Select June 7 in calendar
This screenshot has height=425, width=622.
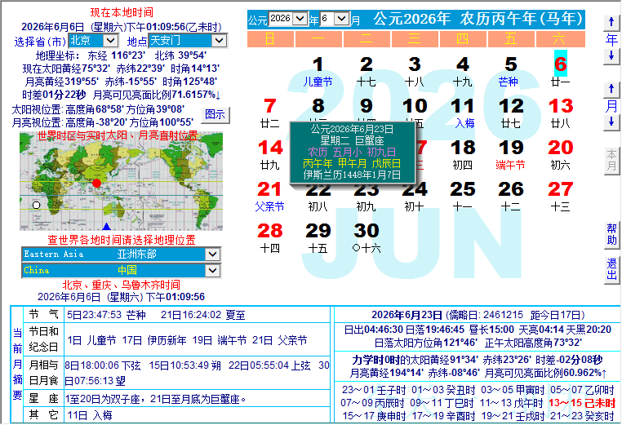click(x=269, y=113)
